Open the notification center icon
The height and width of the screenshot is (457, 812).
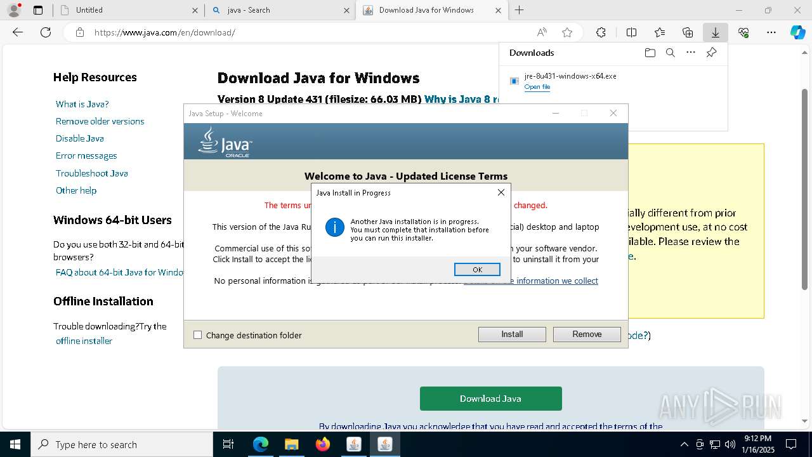point(791,444)
